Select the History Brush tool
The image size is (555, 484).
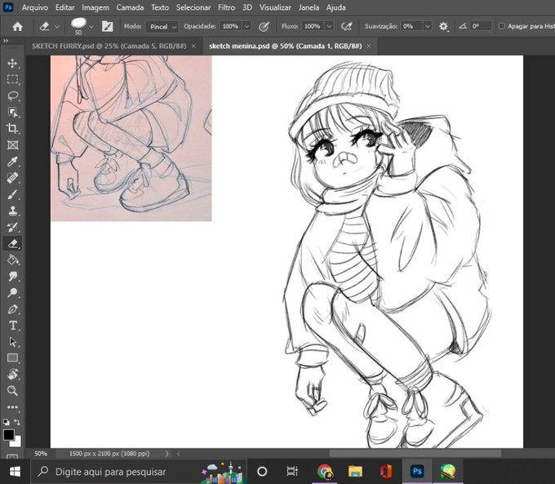(13, 227)
